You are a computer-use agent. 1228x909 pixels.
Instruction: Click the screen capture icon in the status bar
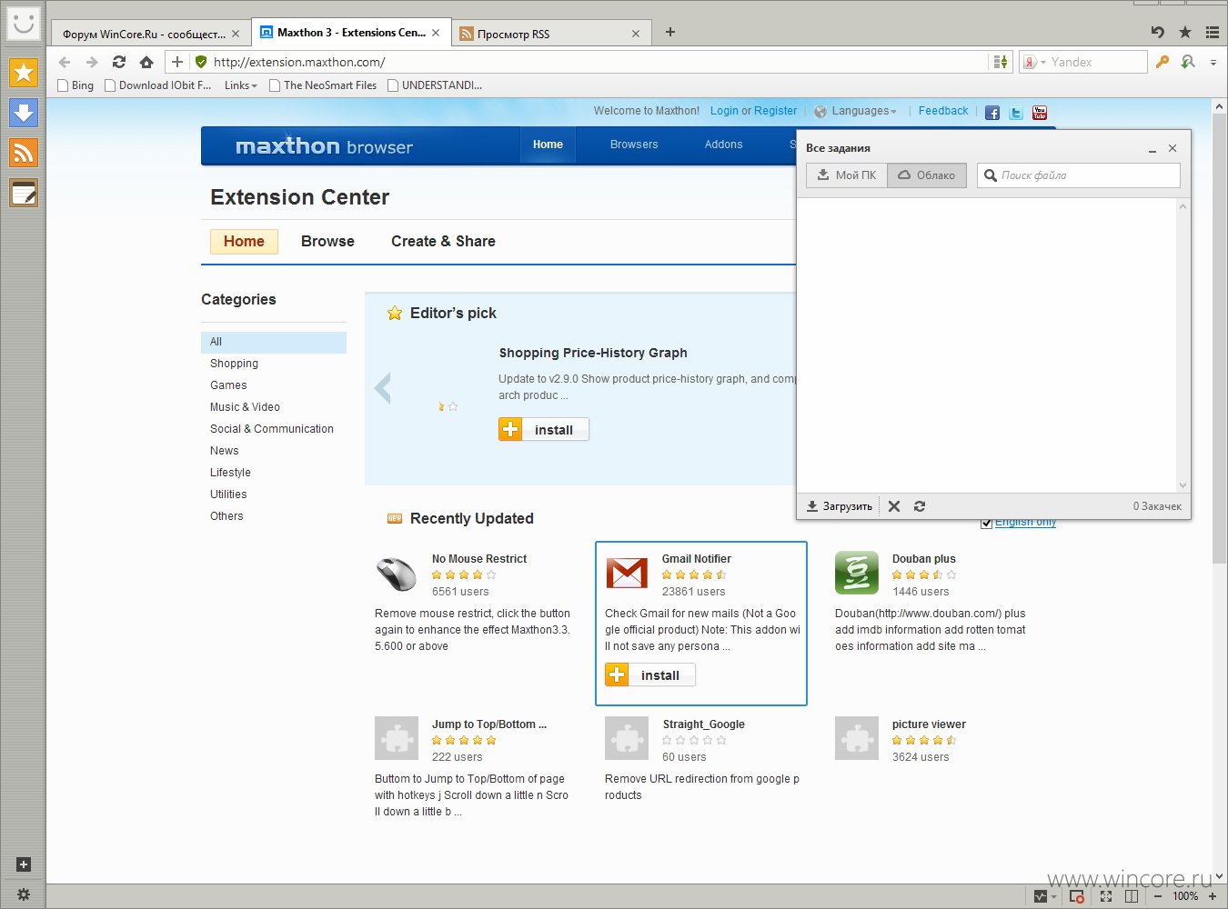[1077, 896]
